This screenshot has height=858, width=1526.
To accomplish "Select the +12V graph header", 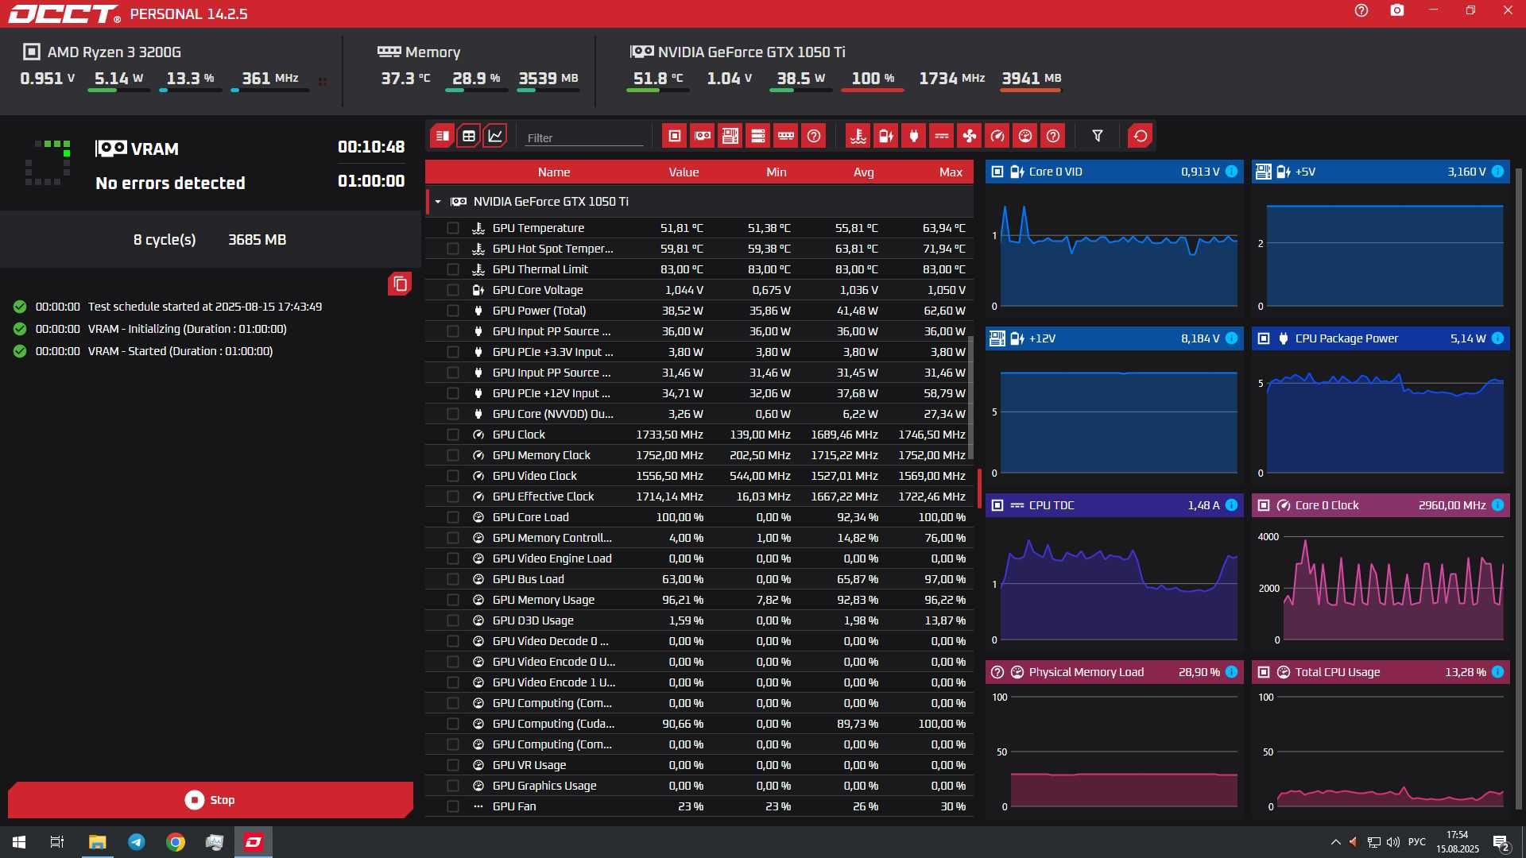I will coord(1114,338).
